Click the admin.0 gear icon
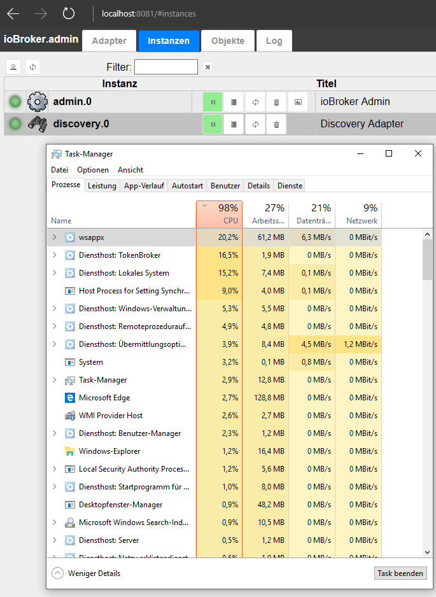 [38, 102]
